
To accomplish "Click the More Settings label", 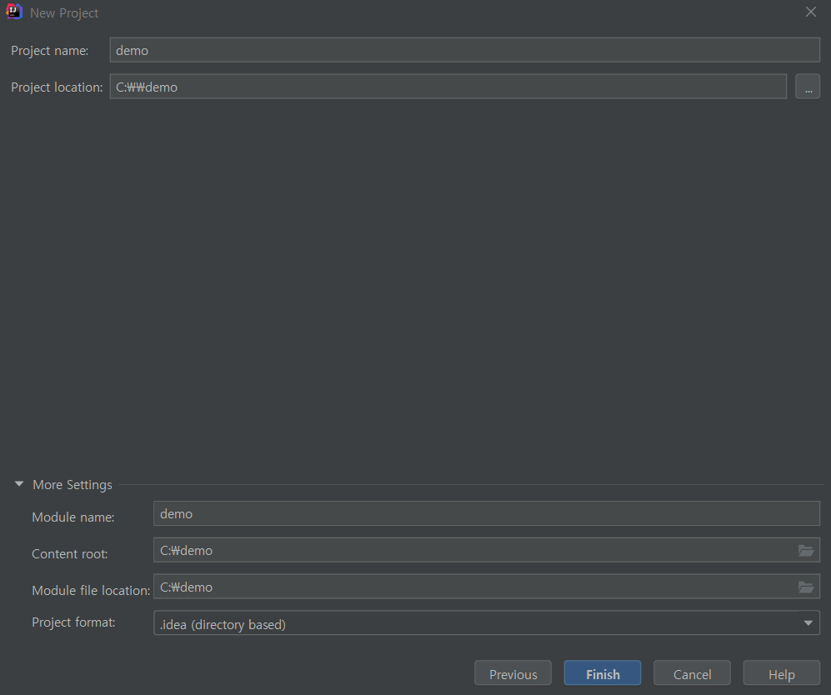I will tap(72, 485).
